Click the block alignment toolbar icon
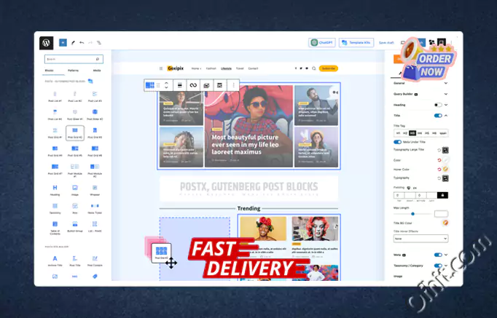 coord(180,85)
